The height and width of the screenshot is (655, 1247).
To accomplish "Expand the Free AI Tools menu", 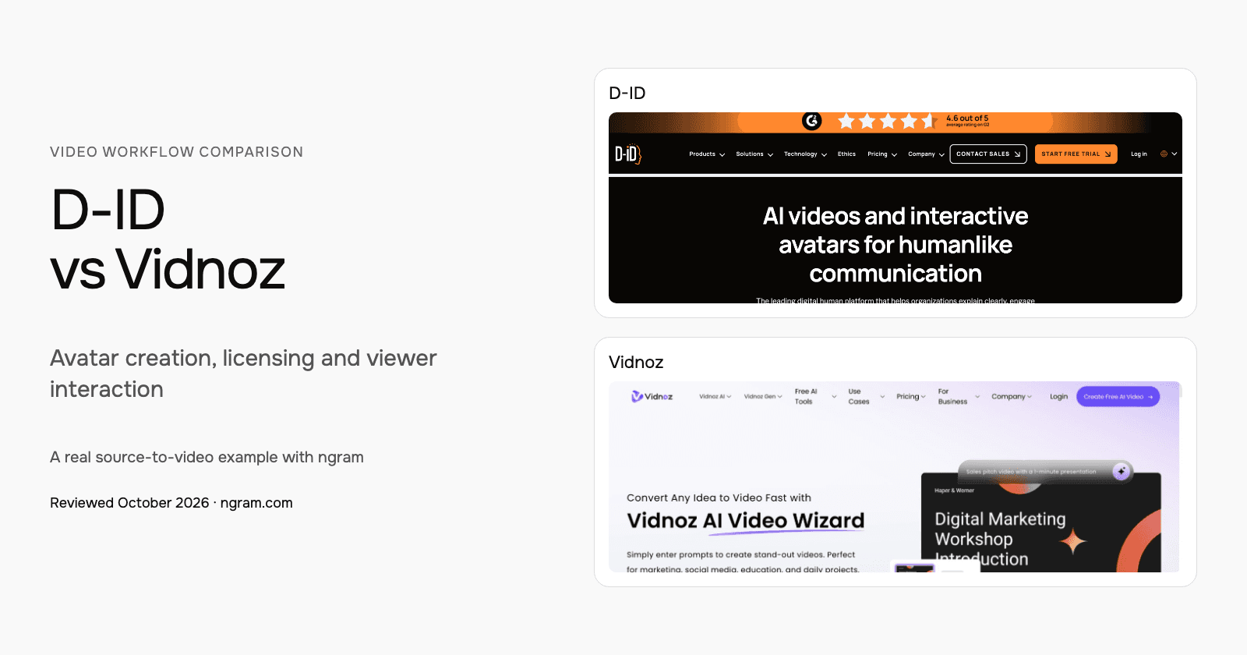I will click(815, 397).
